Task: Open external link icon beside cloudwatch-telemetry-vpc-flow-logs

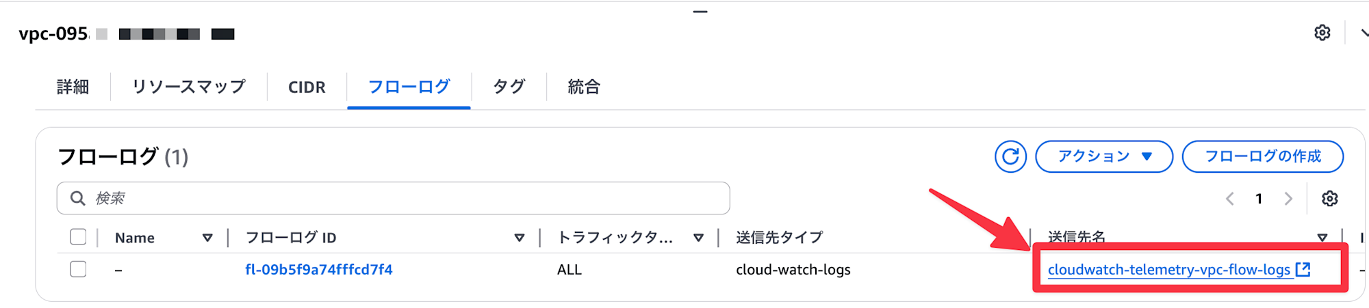Action: [1303, 269]
